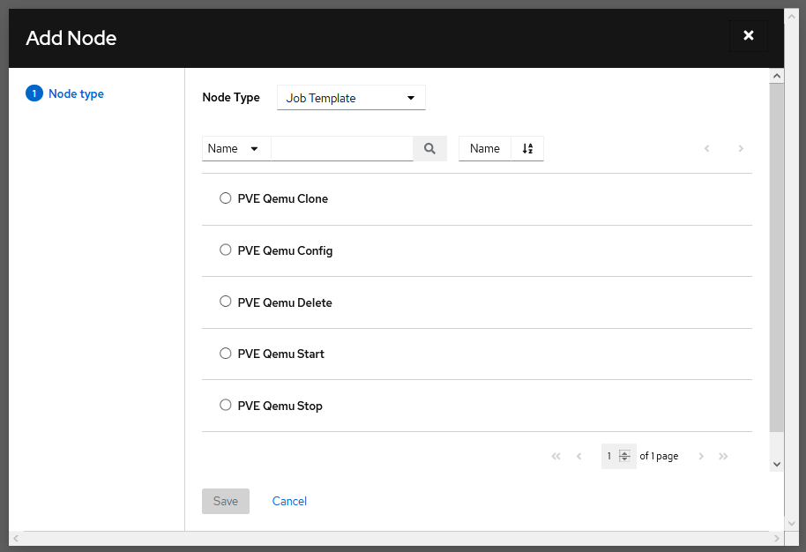Toggle the name sort order icon

click(527, 149)
